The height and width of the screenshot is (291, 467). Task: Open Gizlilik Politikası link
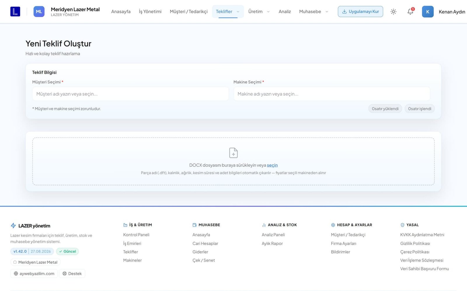[x=415, y=244]
